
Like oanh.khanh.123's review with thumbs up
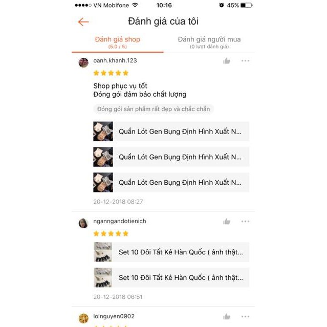[x=227, y=61]
